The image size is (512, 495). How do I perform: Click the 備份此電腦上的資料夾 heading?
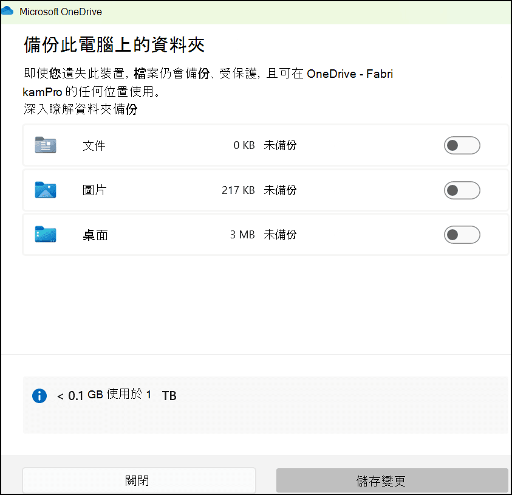(114, 45)
